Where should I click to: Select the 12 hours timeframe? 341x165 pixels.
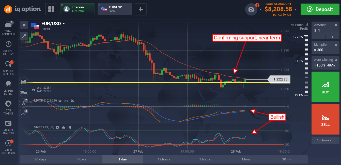164,159
